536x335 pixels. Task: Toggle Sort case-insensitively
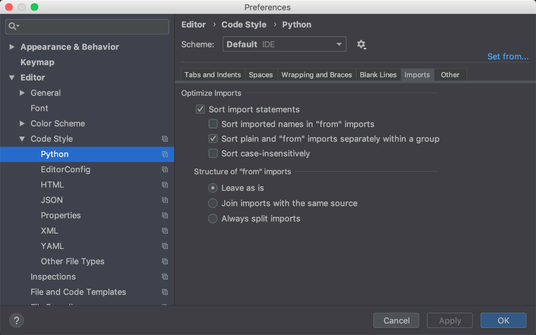(x=213, y=153)
